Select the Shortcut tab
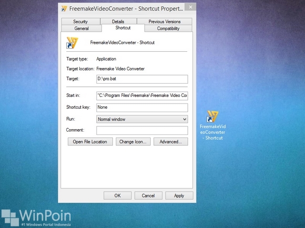This screenshot has width=305, height=228. pyautogui.click(x=123, y=28)
